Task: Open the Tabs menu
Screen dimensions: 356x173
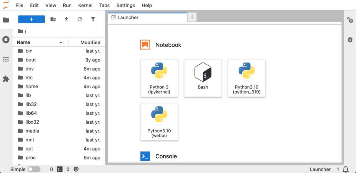Action: coord(104,5)
